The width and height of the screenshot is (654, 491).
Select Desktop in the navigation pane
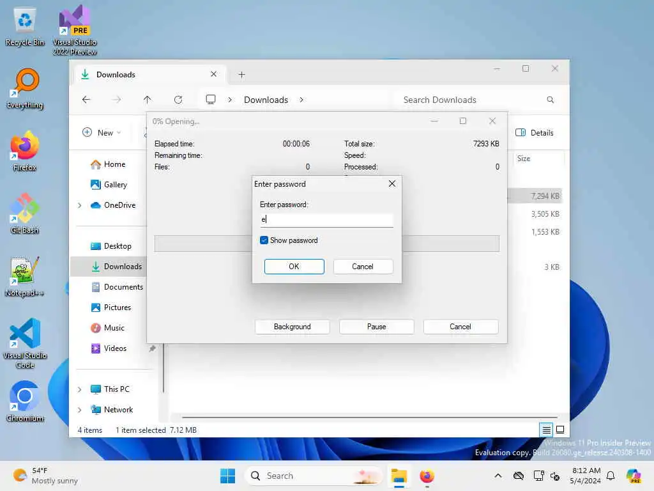pyautogui.click(x=111, y=246)
